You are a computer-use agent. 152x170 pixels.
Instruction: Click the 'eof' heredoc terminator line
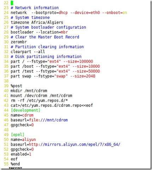(14, 159)
